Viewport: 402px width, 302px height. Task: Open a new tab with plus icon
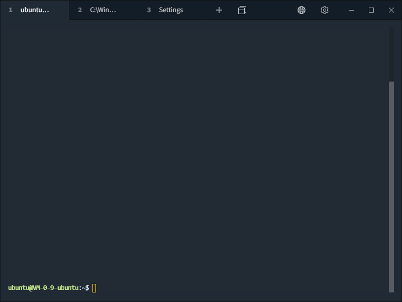click(219, 10)
